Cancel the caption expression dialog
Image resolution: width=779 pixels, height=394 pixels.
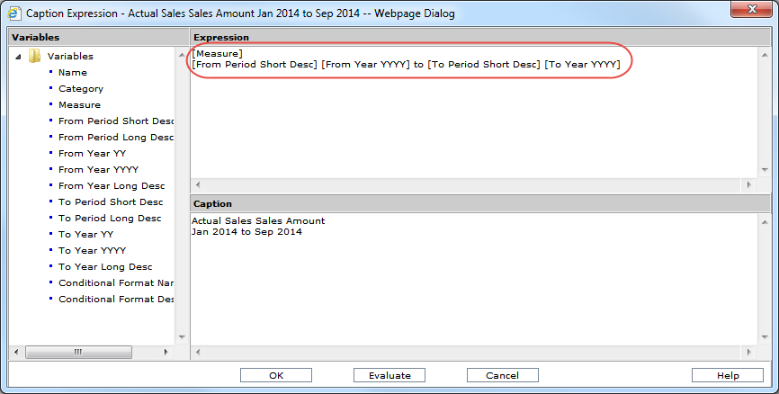click(x=502, y=375)
